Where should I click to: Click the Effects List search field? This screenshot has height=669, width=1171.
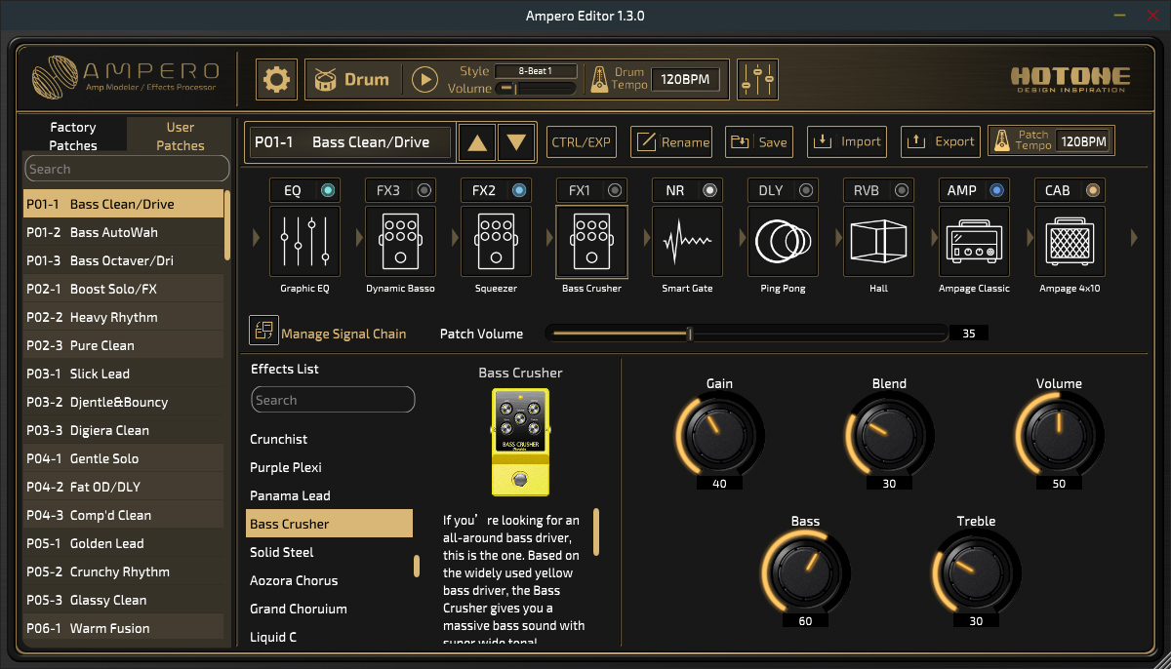click(333, 400)
